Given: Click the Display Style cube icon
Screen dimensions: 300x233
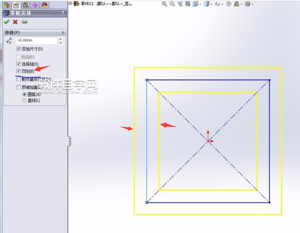Looking at the screenshot, I should click(206, 4).
